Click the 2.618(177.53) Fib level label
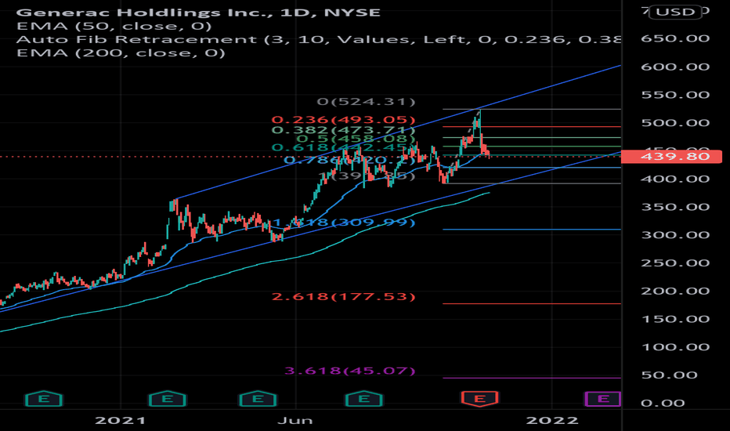 point(343,297)
